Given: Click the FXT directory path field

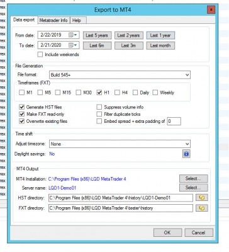Looking at the screenshot, I should pos(121,208).
